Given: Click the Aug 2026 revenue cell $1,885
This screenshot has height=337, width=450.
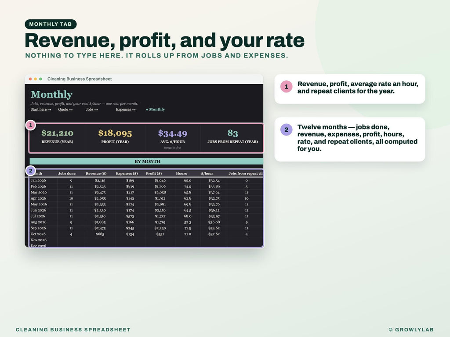Looking at the screenshot, I should [100, 222].
